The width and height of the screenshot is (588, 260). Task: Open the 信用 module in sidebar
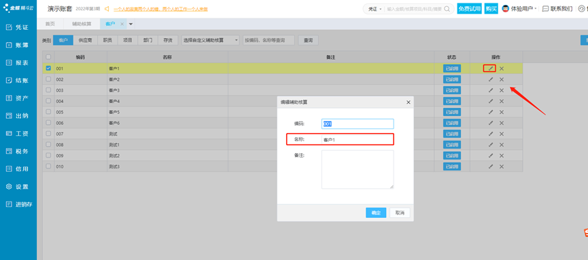tap(18, 169)
